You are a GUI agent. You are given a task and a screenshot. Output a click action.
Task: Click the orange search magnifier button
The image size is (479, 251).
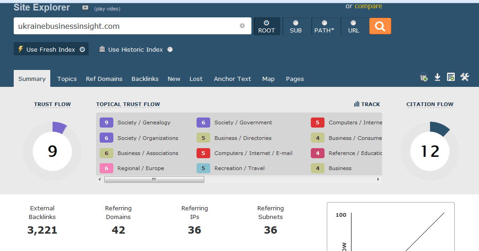(380, 27)
